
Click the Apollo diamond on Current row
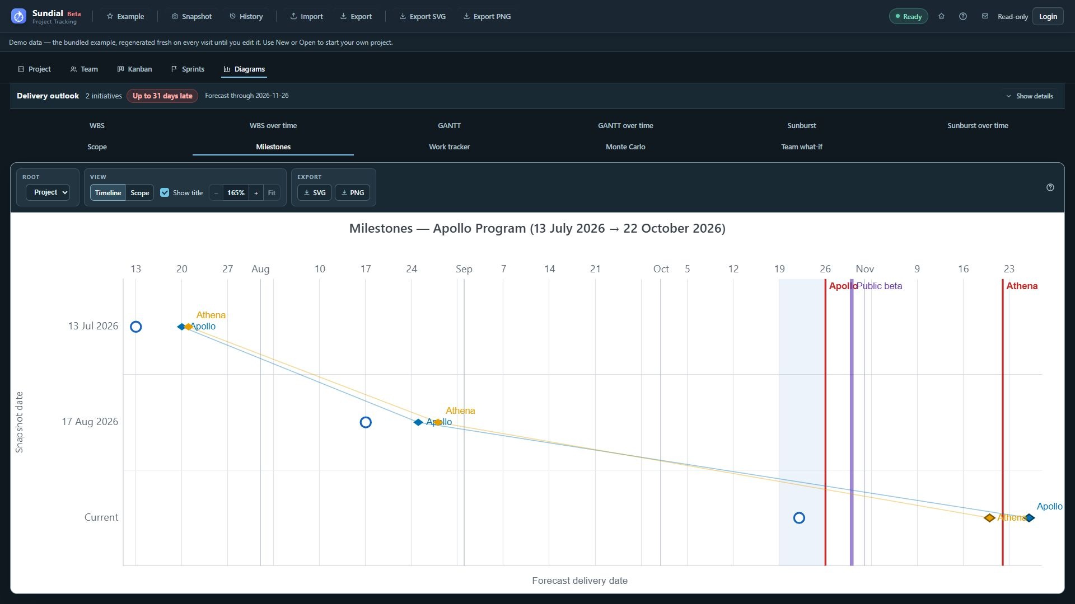(1030, 518)
